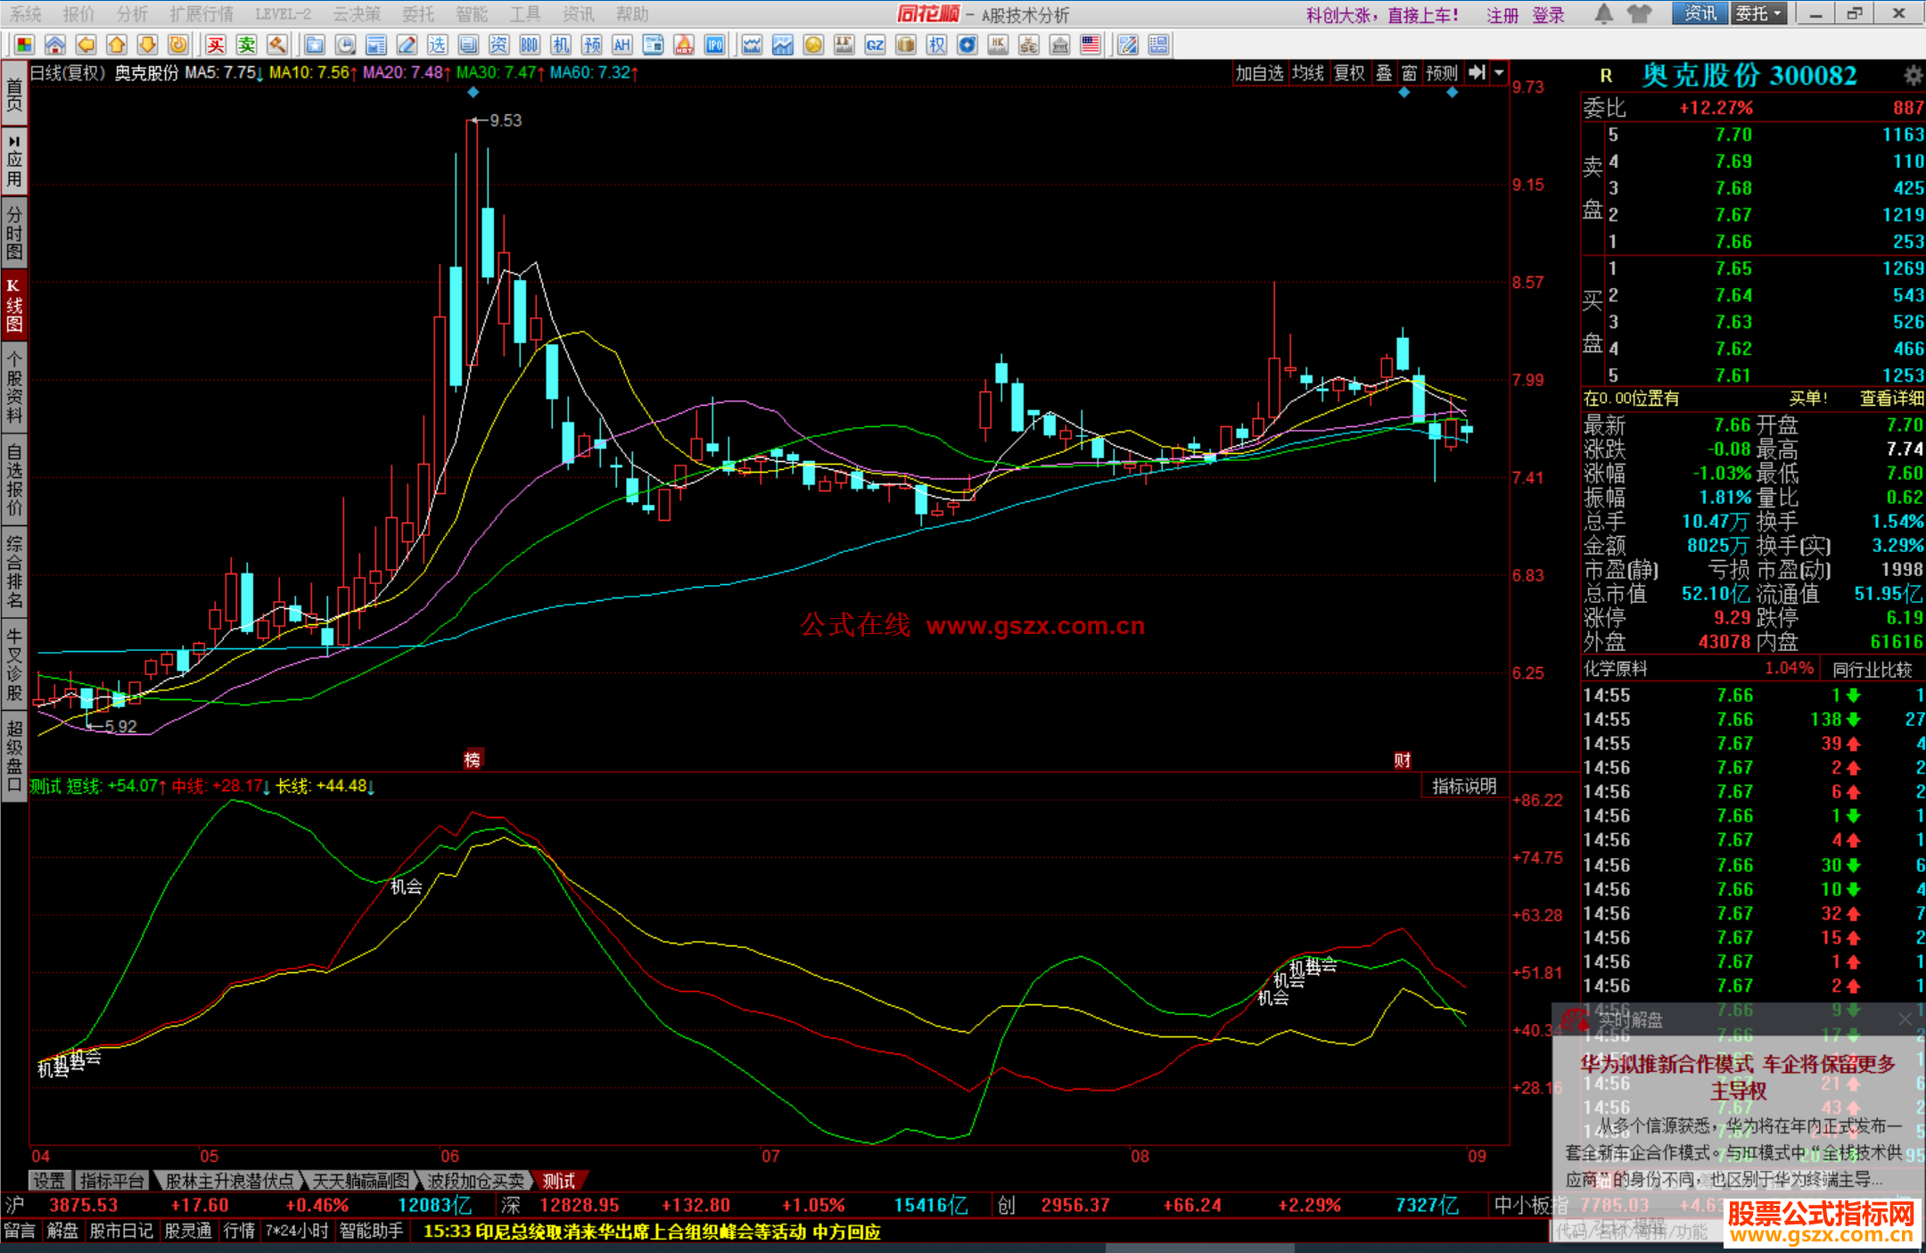Expand the dropdown arrow next to 预测
This screenshot has width=1926, height=1253.
[x=1499, y=73]
